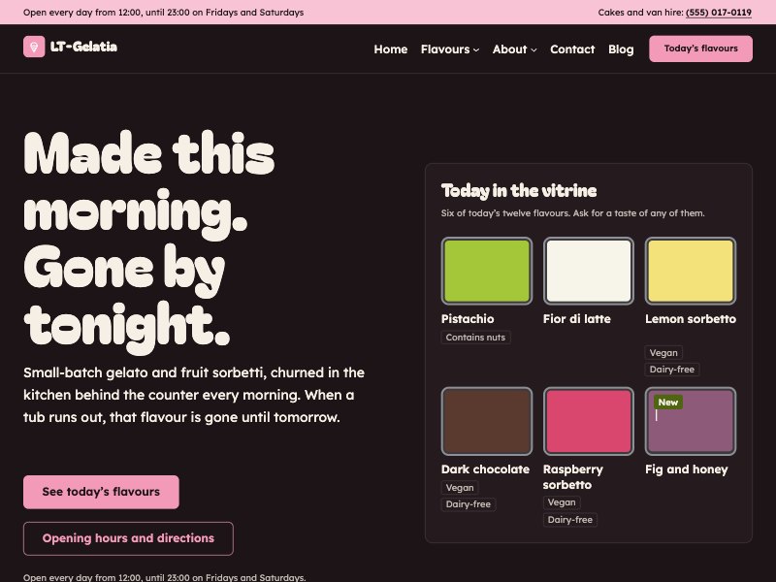
Task: Click the Vegan tag under Raspberry sorbetto
Action: (x=562, y=502)
